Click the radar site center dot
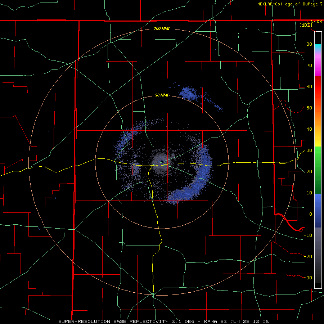 (162, 162)
